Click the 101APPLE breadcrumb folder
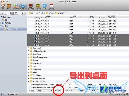 [61, 13]
